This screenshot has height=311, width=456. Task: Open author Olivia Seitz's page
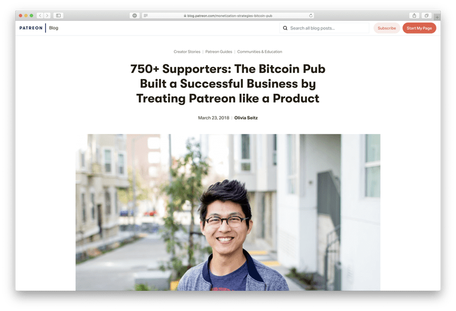[x=246, y=118]
